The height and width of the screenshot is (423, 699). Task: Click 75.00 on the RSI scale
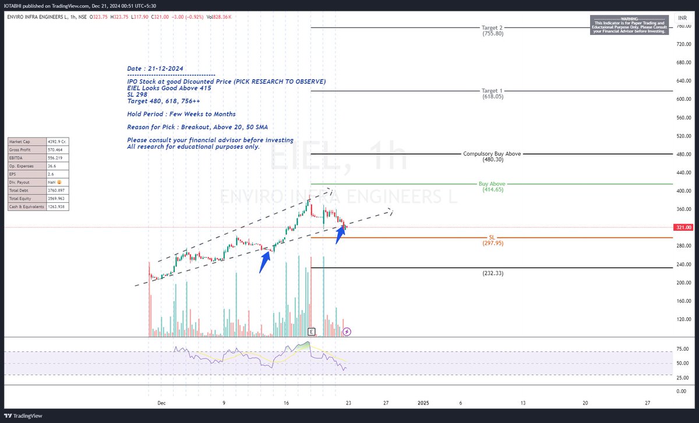684,349
